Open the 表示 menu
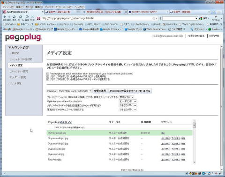225x177 pixels. 29,7
